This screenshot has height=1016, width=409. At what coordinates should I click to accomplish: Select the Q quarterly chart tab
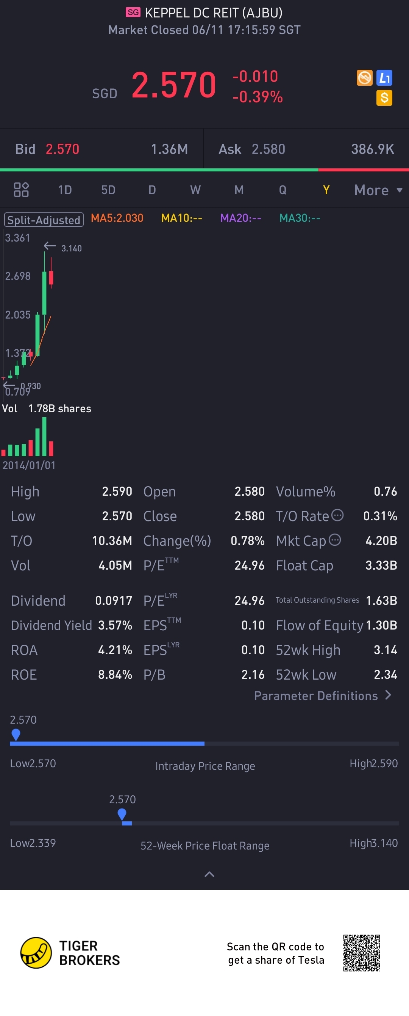[283, 190]
